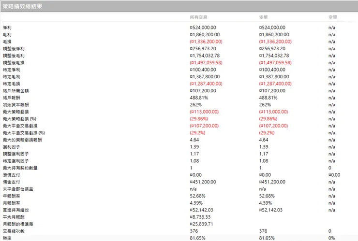Click the 最大的策略虧損報酬 row label
The width and height of the screenshot is (358, 241).
[x=22, y=140]
